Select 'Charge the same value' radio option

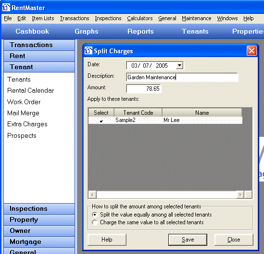click(x=95, y=223)
